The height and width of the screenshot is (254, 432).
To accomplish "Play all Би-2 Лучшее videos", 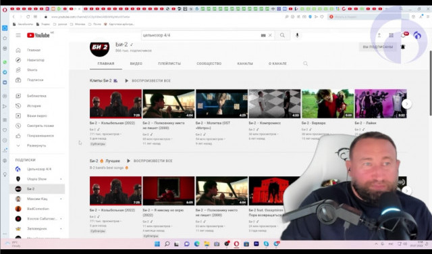I will (150, 161).
